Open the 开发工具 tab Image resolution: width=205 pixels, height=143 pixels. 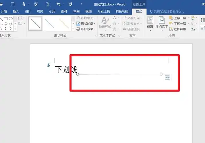click(x=104, y=11)
